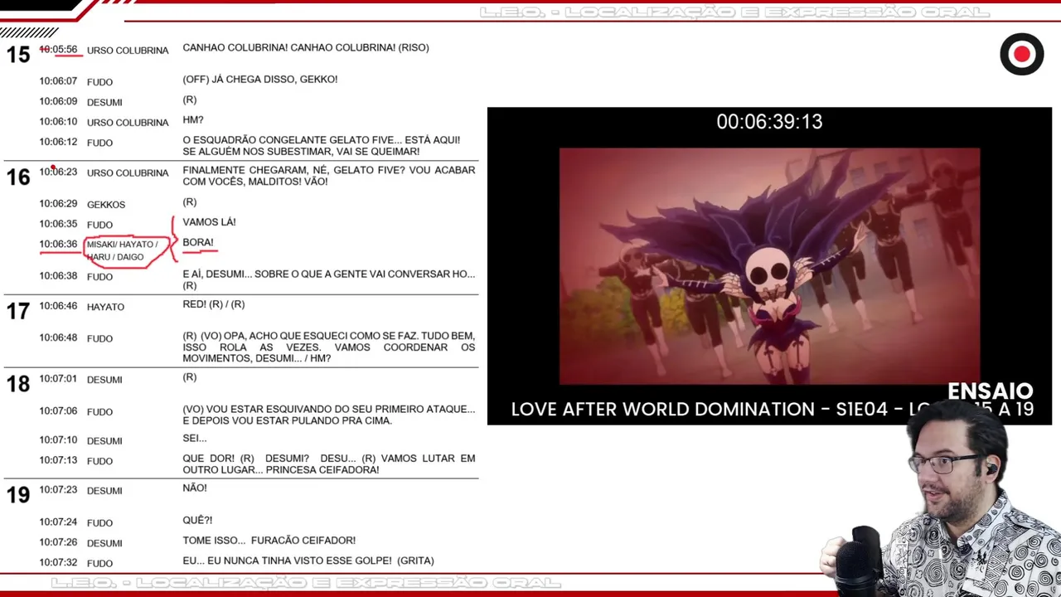Click the line 'E AÍ, DESUMI... SOBRE O QUE'
Viewport: 1061px width, 597px height.
pyautogui.click(x=329, y=279)
